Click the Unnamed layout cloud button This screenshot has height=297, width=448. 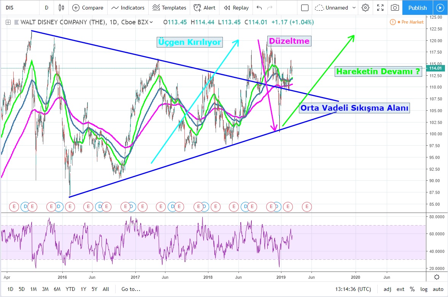click(331, 8)
